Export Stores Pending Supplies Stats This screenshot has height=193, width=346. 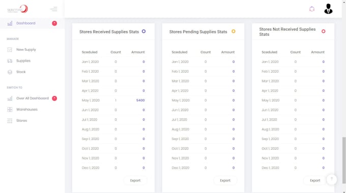pyautogui.click(x=225, y=180)
